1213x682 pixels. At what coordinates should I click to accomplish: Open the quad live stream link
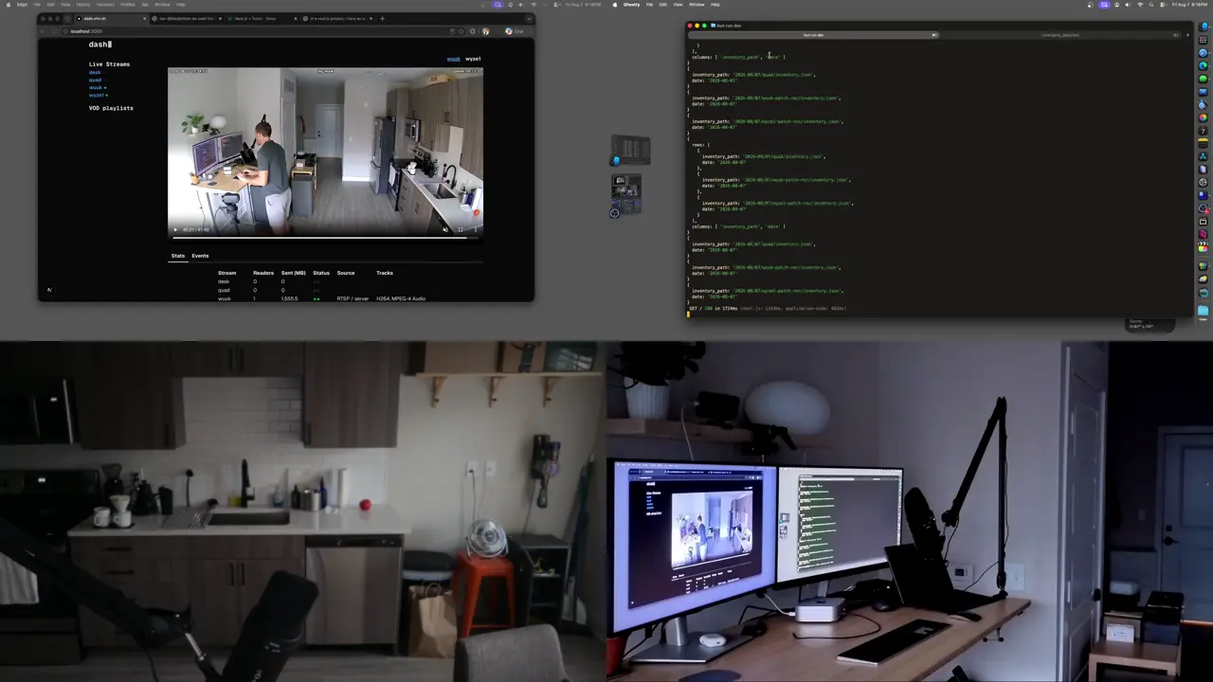point(95,81)
